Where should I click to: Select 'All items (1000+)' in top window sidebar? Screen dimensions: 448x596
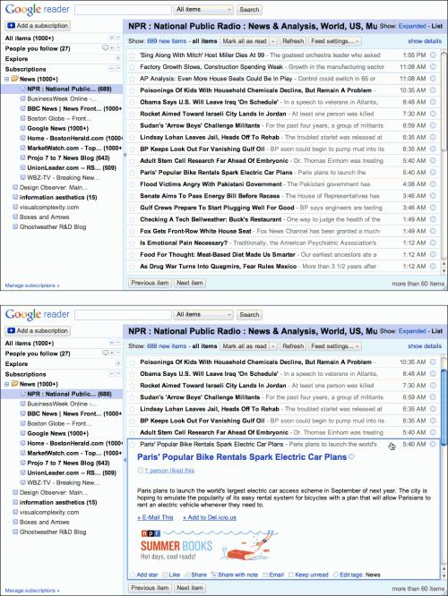30,38
